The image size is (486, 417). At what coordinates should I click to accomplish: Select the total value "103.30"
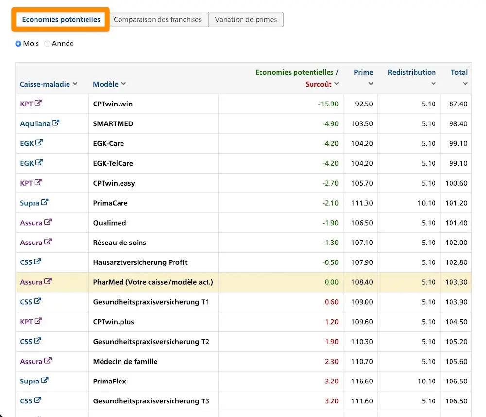[x=456, y=282]
